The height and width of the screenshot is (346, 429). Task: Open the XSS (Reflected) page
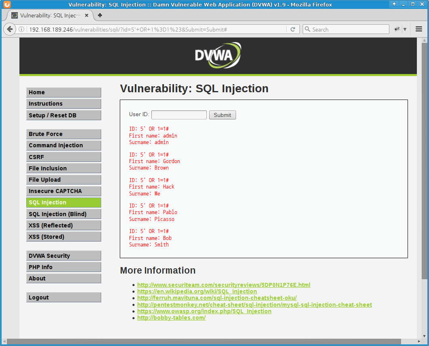(64, 225)
